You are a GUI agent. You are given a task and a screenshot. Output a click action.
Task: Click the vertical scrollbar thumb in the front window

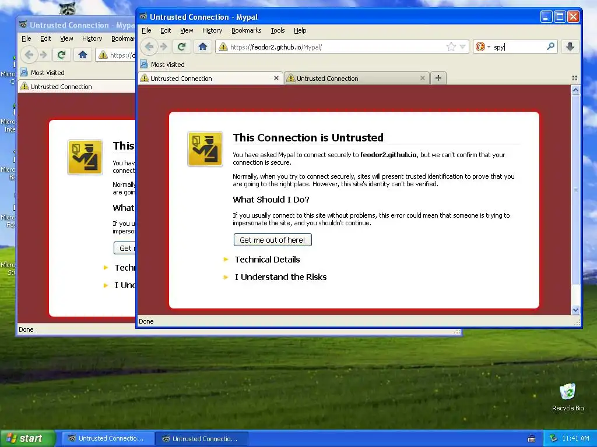pos(575,190)
